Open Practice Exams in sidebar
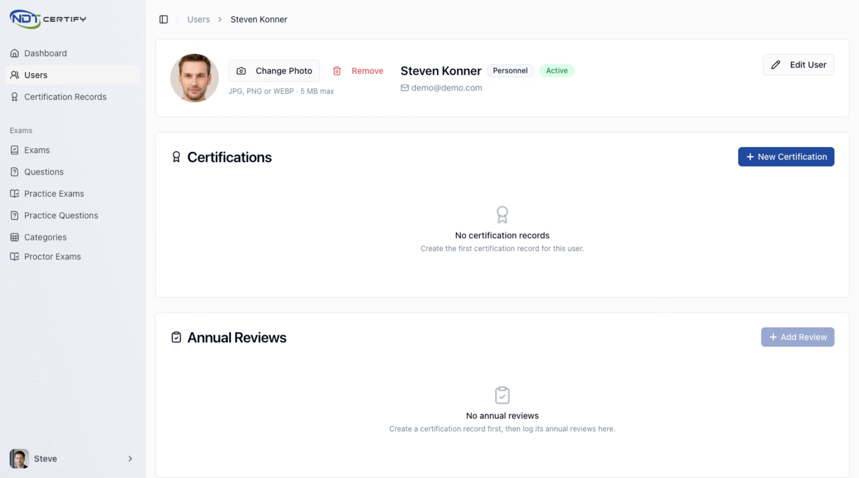 (x=72, y=194)
